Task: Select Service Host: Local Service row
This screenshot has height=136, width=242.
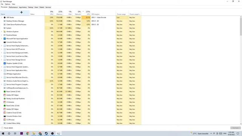Action: (71, 56)
